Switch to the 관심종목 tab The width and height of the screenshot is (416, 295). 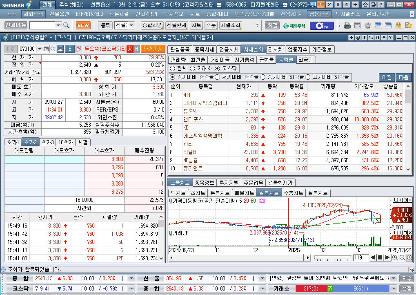pos(180,49)
